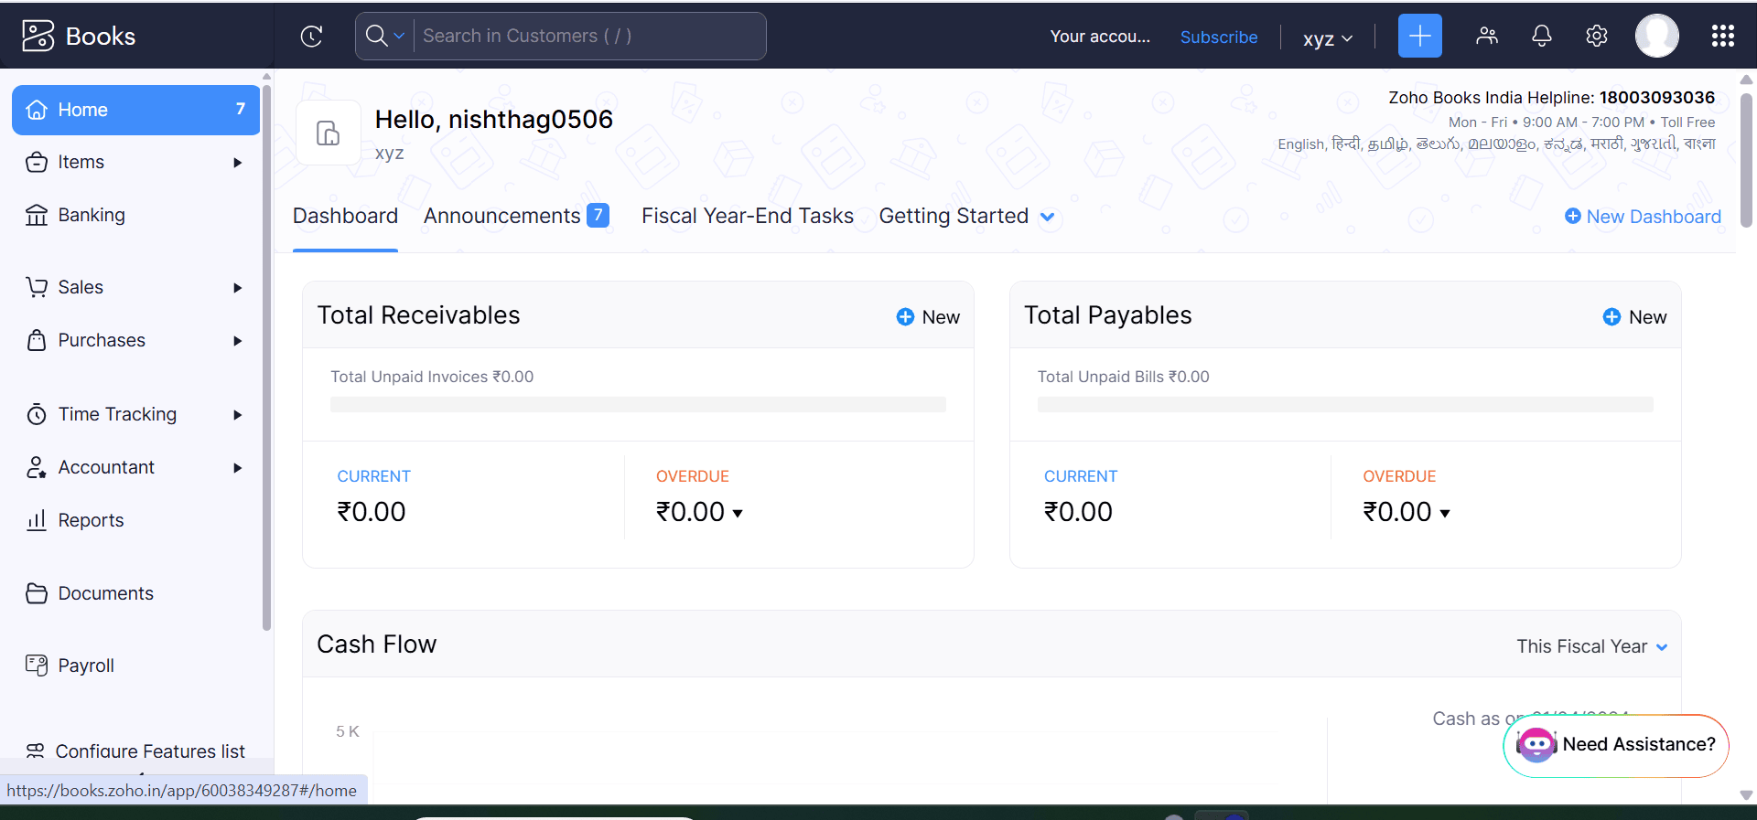The image size is (1757, 820).
Task: Click the Banking building icon
Action: tap(37, 215)
